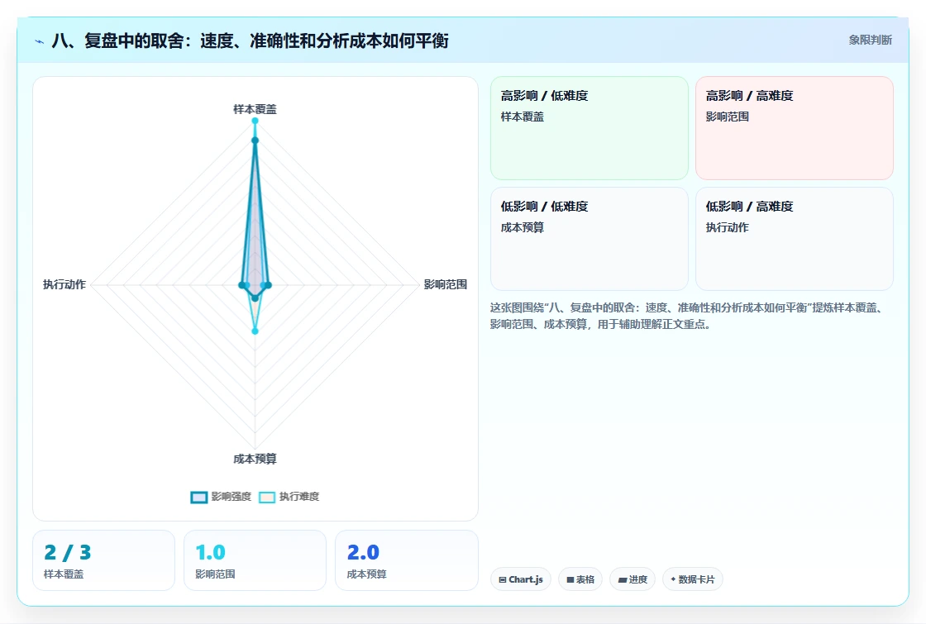Click the 执行难度 data point on 成本预算 axis
Screen dimensions: 926x624
click(255, 331)
